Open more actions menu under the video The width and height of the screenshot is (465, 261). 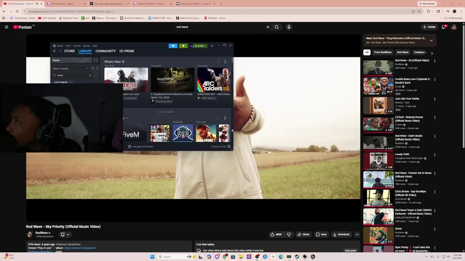pyautogui.click(x=357, y=235)
